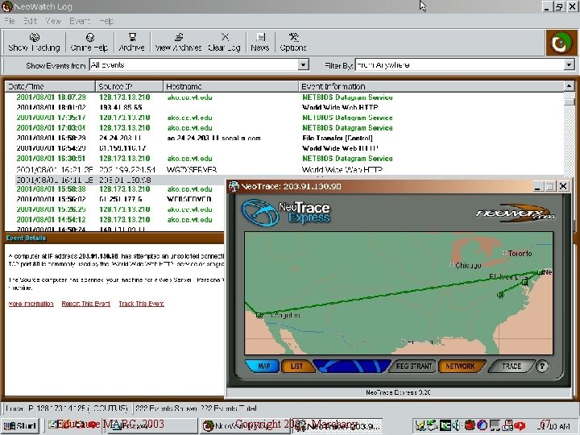The image size is (580, 435).
Task: Click the Show Tracking toolbar icon
Action: [34, 43]
